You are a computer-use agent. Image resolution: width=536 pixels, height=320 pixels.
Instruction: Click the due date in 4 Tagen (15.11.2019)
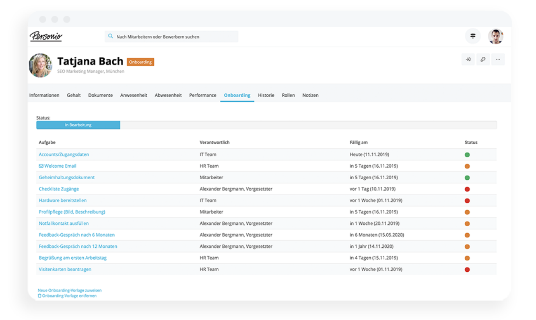pyautogui.click(x=374, y=258)
